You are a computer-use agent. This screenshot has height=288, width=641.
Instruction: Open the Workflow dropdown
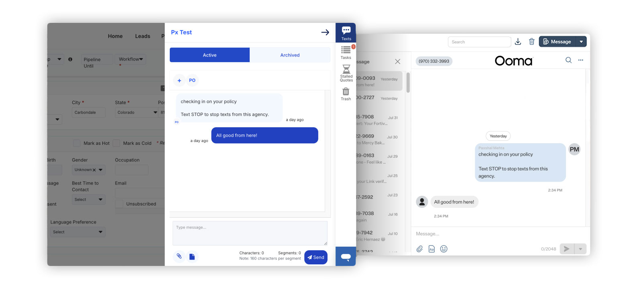(130, 59)
